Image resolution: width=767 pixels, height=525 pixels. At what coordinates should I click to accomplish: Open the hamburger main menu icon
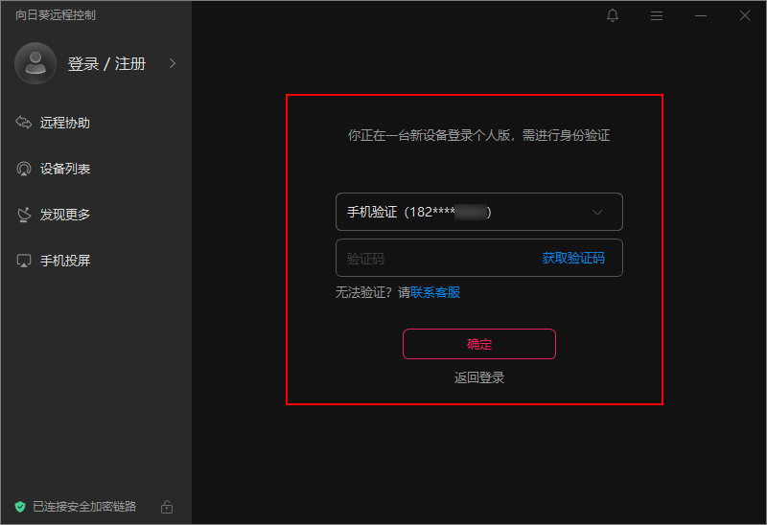pyautogui.click(x=657, y=15)
